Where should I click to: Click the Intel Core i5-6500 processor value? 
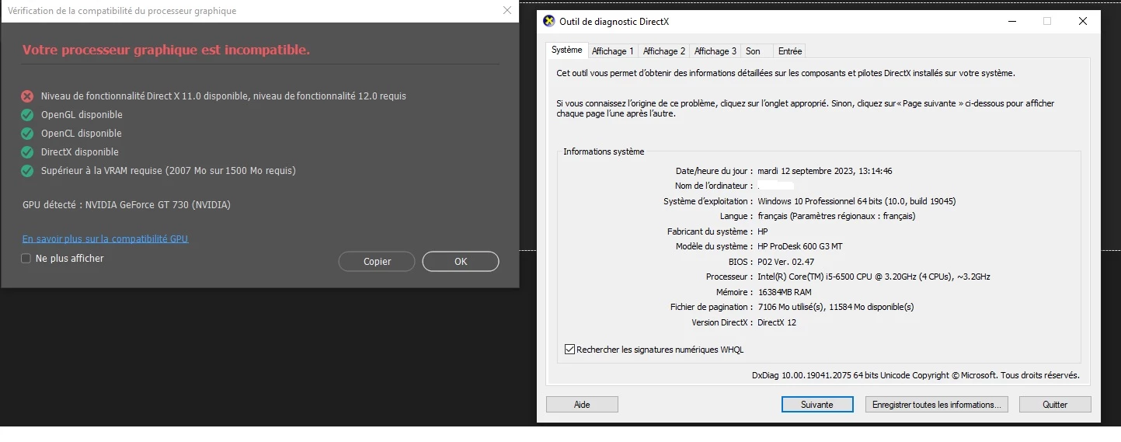tap(874, 277)
